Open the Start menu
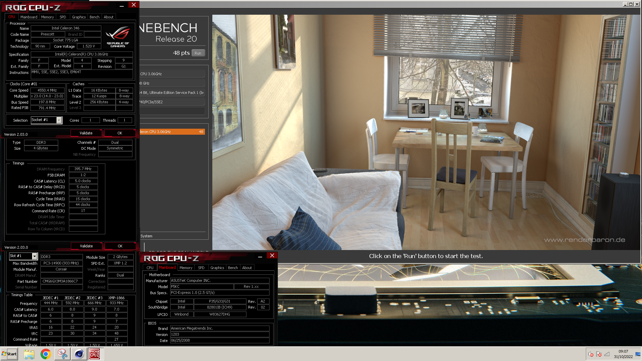 point(9,354)
